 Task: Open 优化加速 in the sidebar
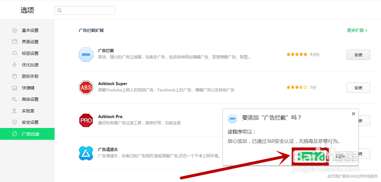tap(27, 65)
